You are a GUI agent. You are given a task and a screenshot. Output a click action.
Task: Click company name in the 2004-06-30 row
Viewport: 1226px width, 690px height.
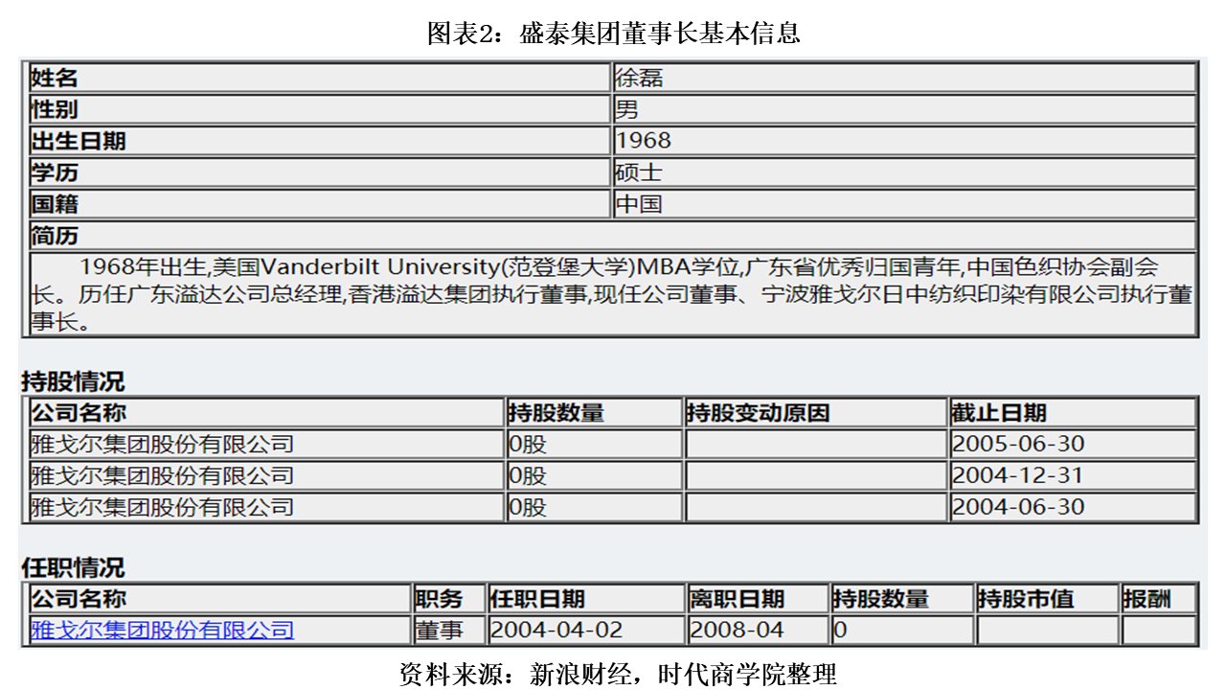point(162,507)
